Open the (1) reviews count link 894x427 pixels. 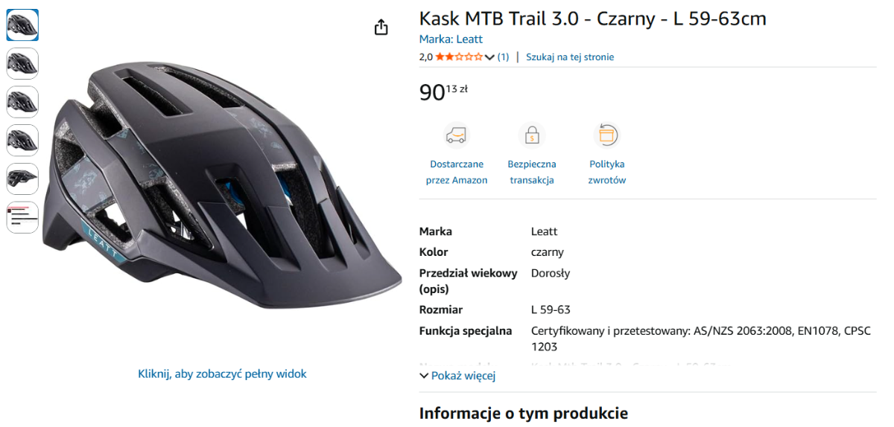click(x=503, y=57)
